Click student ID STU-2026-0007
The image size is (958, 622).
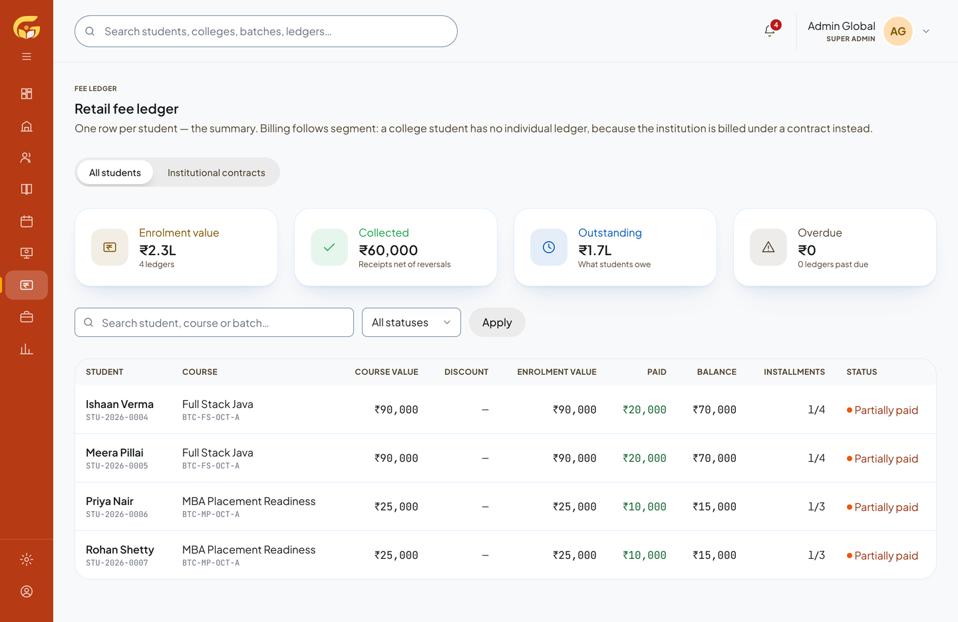point(117,563)
